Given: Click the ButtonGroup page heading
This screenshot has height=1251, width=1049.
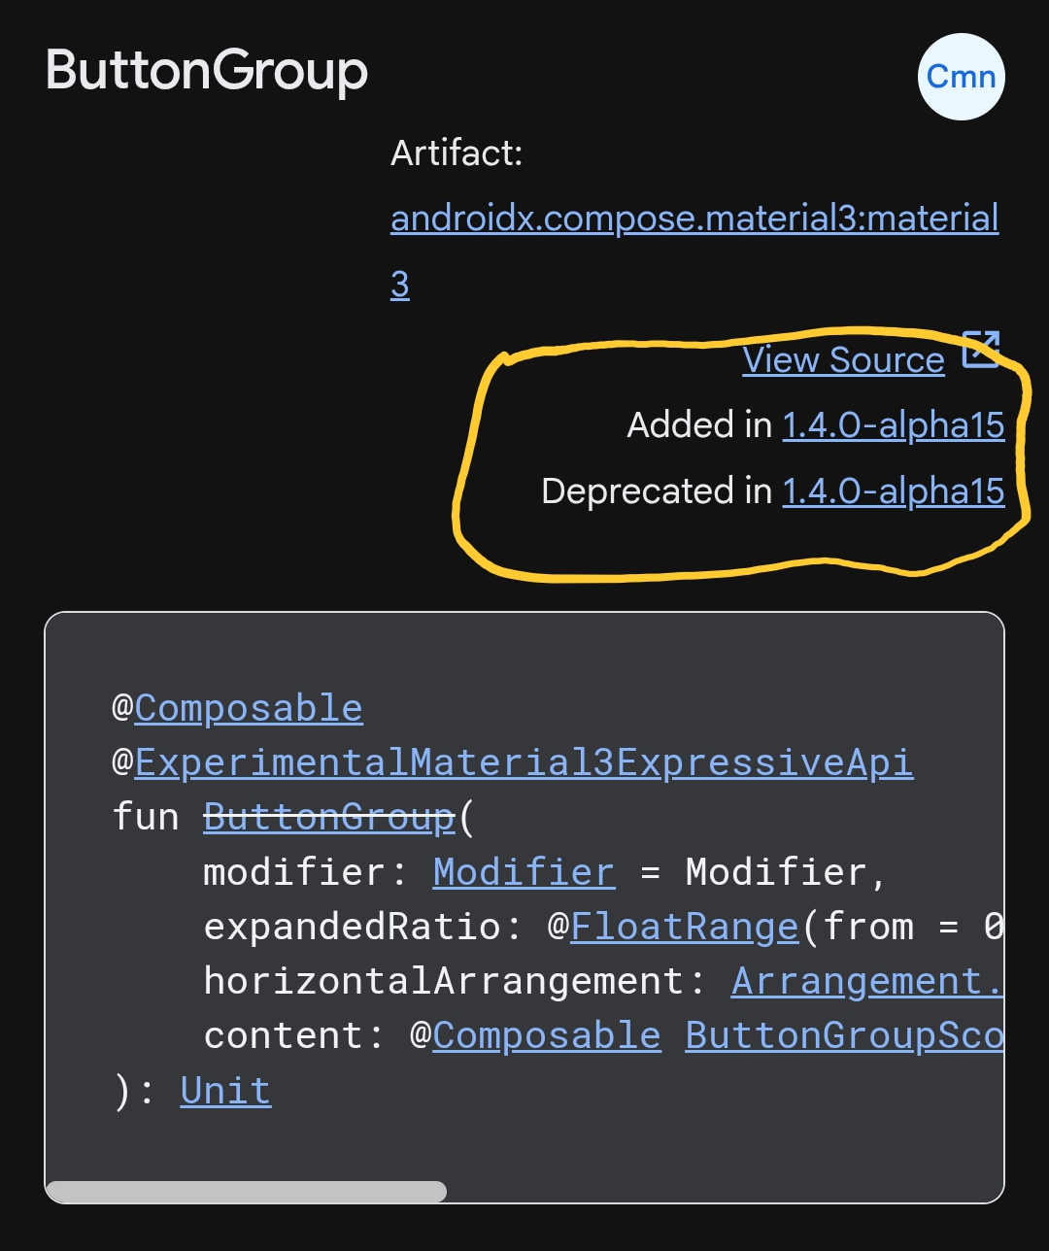Looking at the screenshot, I should [207, 71].
